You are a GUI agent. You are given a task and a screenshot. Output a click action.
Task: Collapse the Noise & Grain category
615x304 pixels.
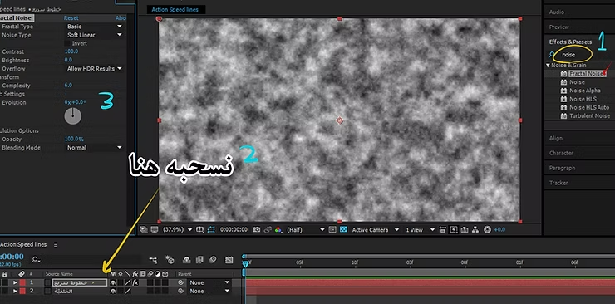click(548, 66)
